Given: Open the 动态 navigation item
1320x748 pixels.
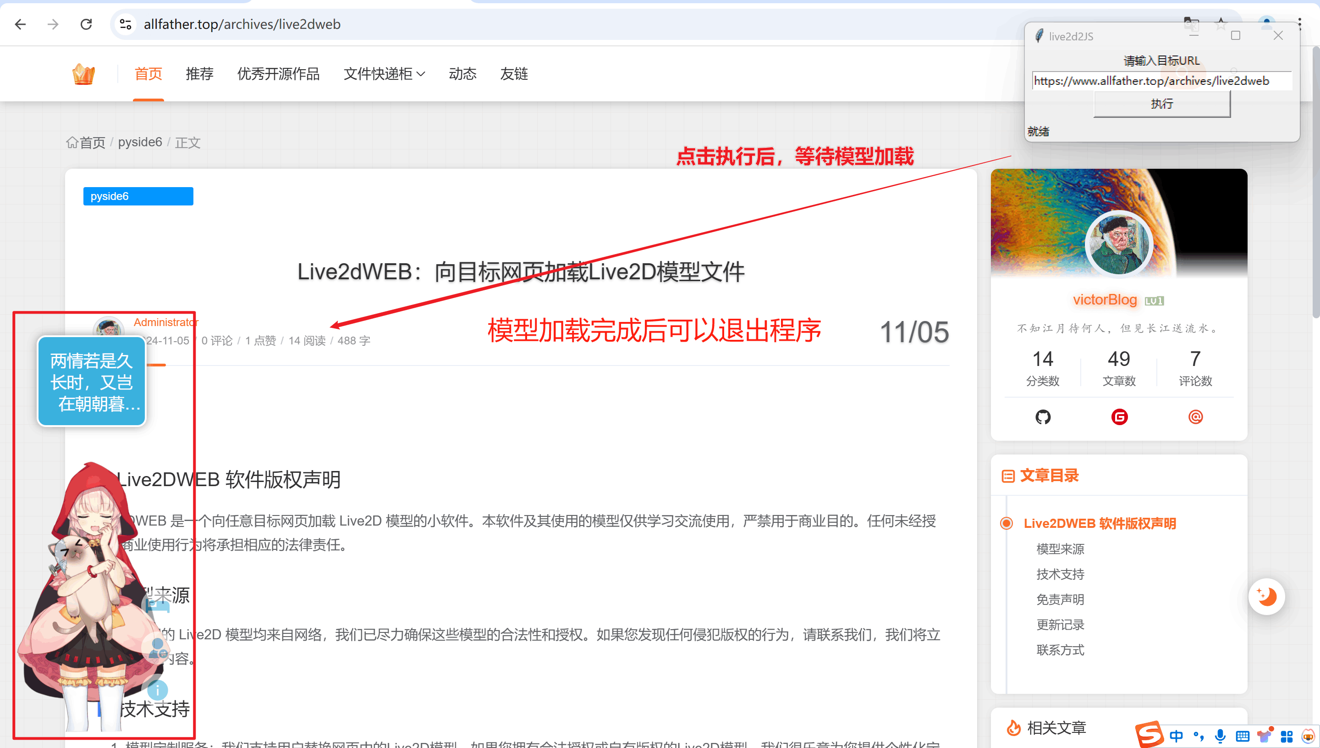Looking at the screenshot, I should [462, 74].
